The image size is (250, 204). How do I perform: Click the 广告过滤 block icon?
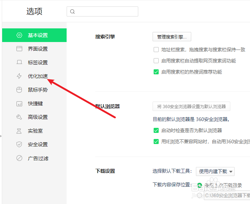coord(19,158)
